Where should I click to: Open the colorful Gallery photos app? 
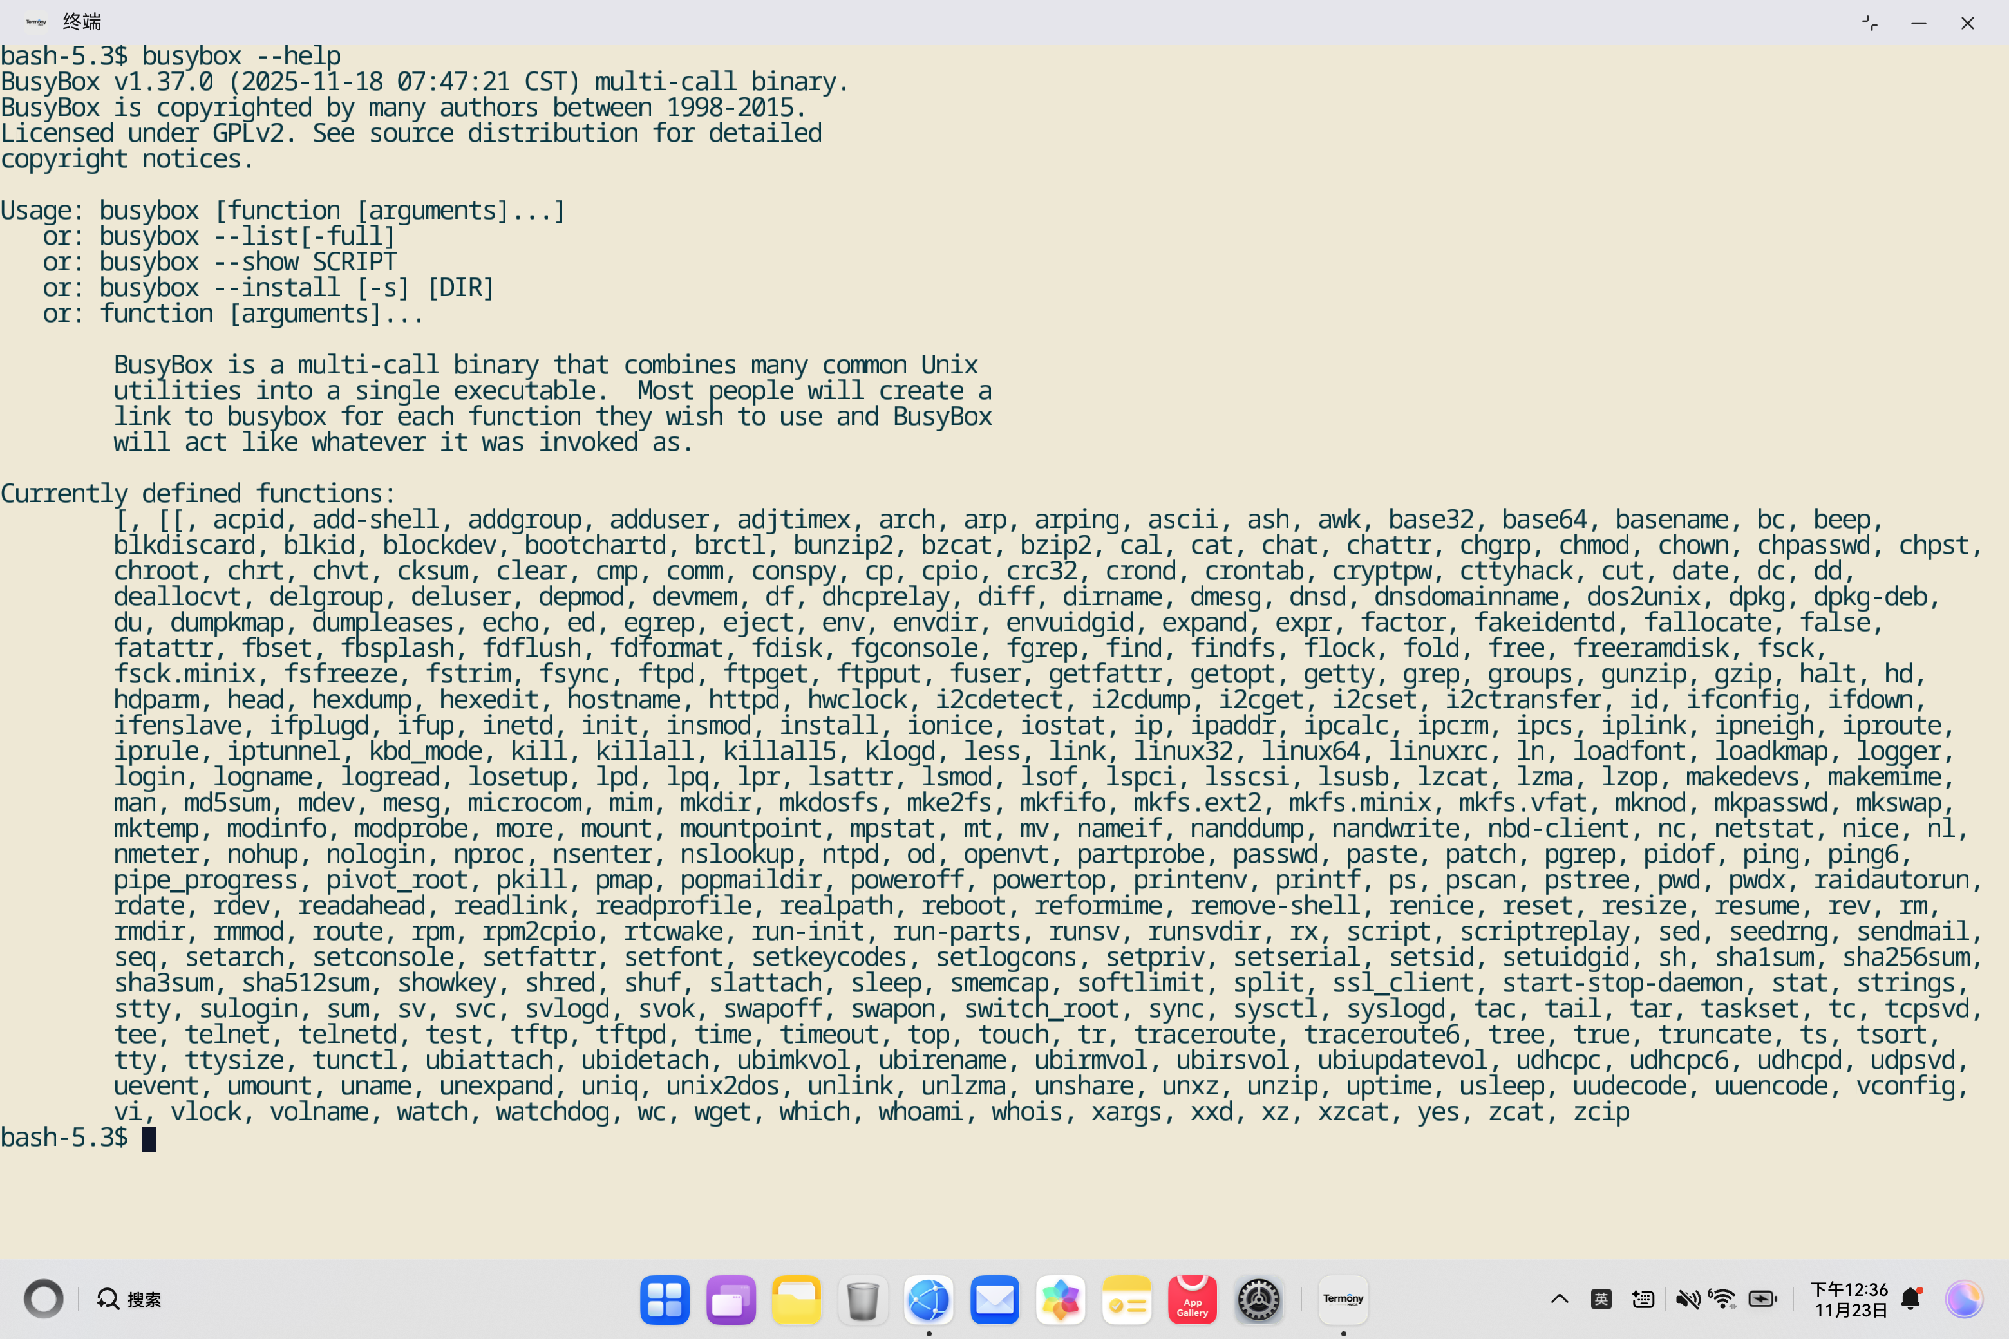tap(1060, 1299)
